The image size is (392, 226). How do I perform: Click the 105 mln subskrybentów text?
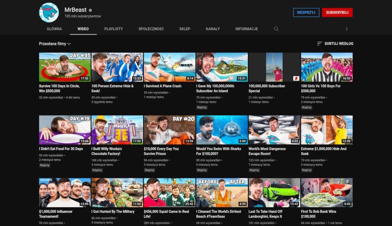pos(83,16)
